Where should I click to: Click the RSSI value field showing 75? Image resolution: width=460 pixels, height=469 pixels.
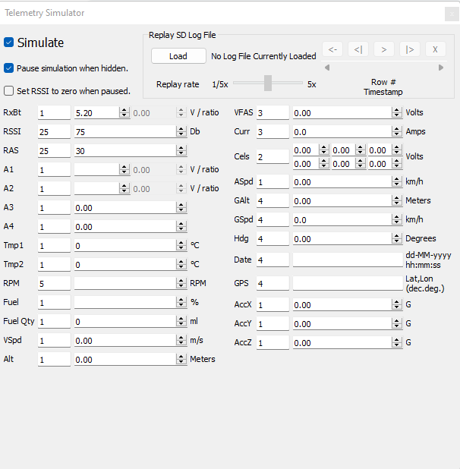pyautogui.click(x=125, y=131)
